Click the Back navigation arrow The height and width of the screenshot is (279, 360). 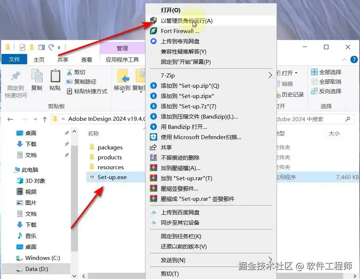tap(10, 119)
